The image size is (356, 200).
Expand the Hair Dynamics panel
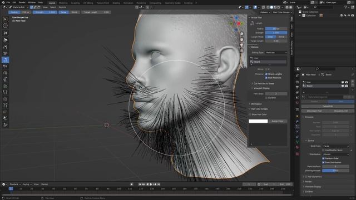coord(313,177)
